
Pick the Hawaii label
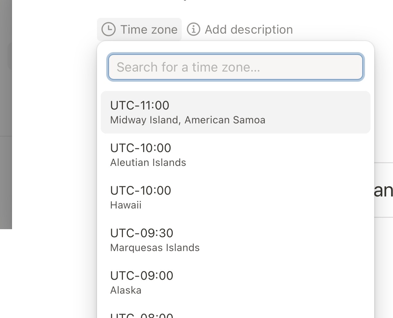tap(126, 205)
